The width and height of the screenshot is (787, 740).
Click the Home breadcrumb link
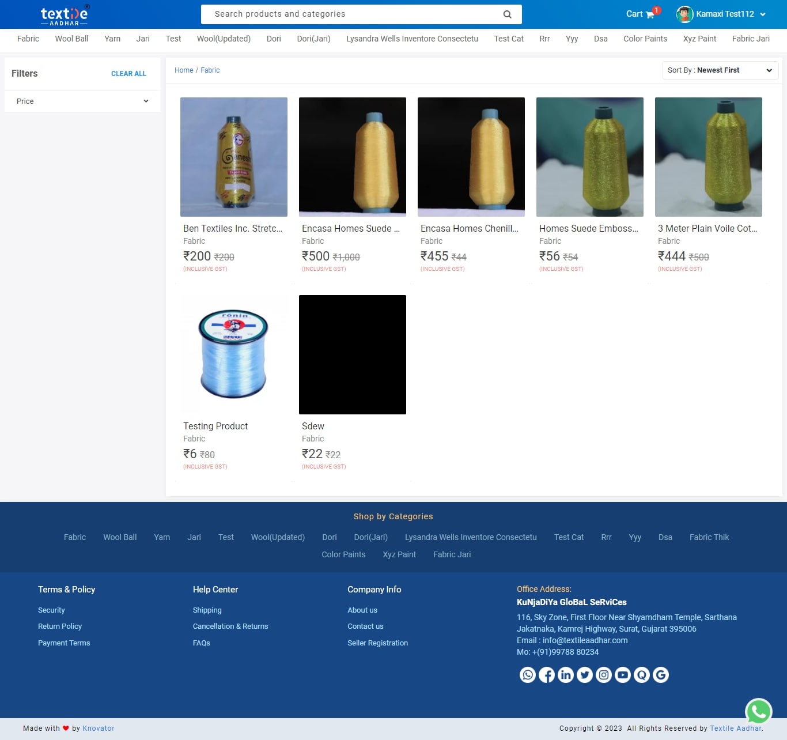click(184, 70)
